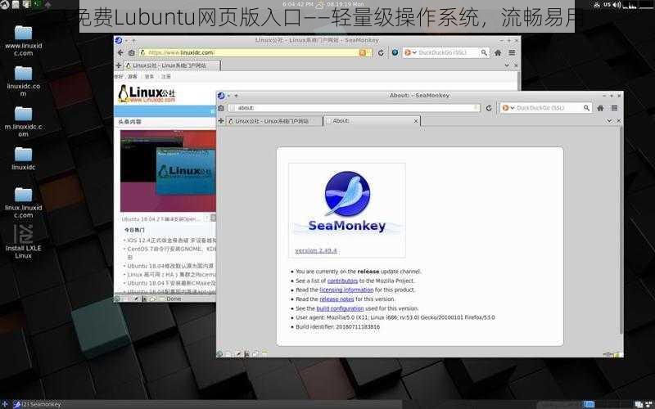Open the linuxidc desktop folder
This screenshot has width=655, height=409.
point(24,159)
